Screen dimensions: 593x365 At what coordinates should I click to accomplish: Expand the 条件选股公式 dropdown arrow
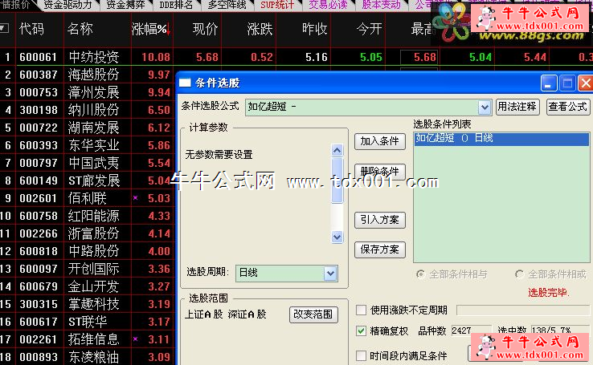pos(485,107)
